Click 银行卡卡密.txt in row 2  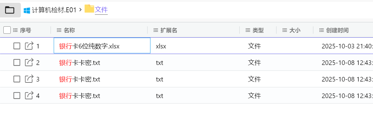click(80, 63)
